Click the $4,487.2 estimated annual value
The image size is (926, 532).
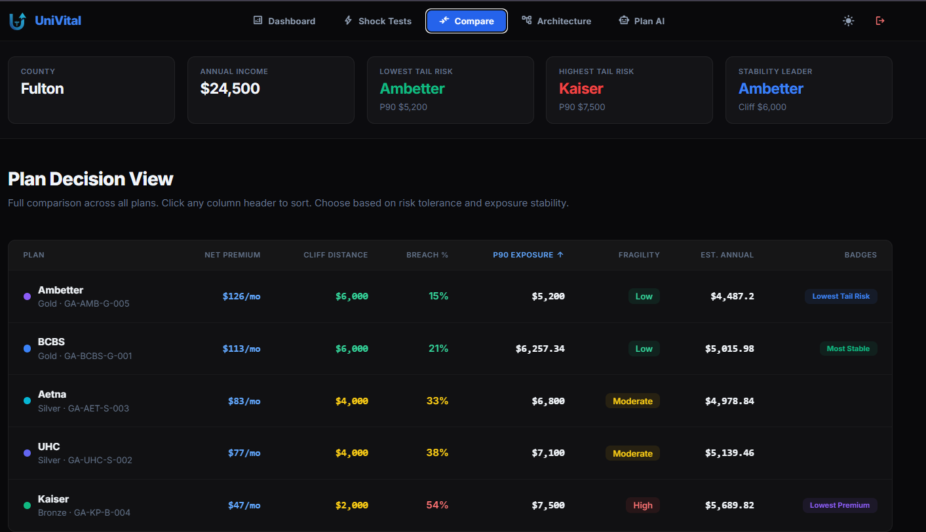[x=732, y=296]
